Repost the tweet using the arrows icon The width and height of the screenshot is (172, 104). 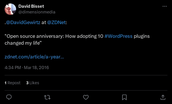click(47, 97)
